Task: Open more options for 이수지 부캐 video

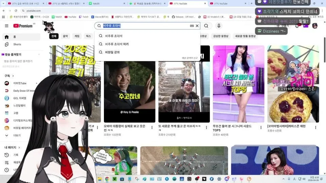Action: [206, 127]
